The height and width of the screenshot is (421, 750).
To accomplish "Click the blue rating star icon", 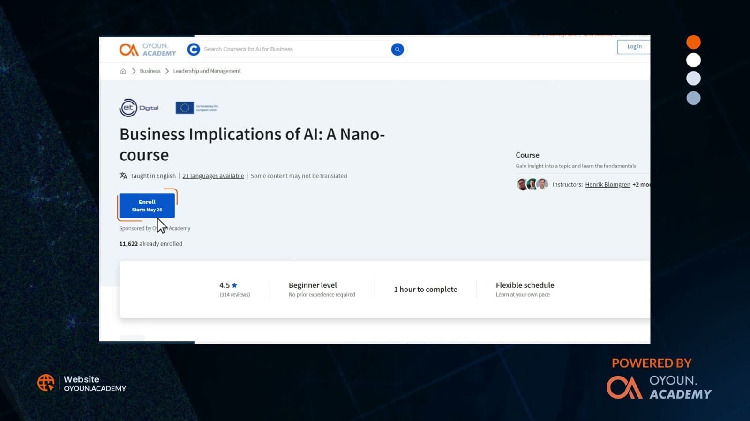I will (x=234, y=285).
